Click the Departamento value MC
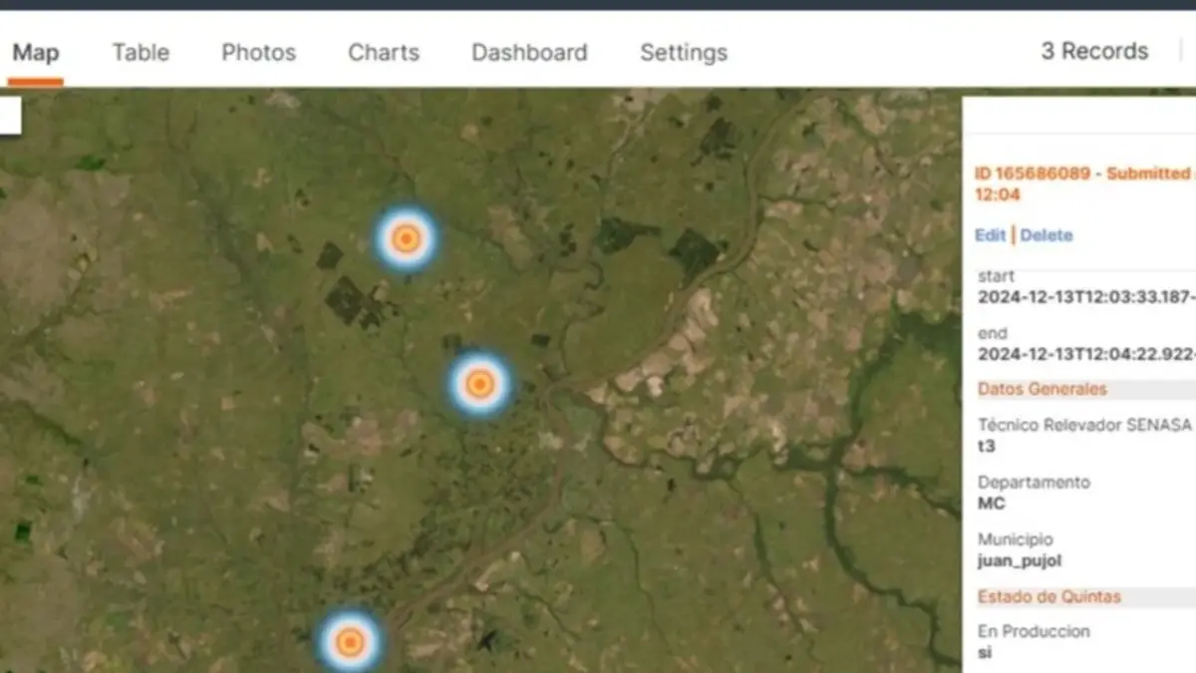The height and width of the screenshot is (673, 1196). click(992, 504)
